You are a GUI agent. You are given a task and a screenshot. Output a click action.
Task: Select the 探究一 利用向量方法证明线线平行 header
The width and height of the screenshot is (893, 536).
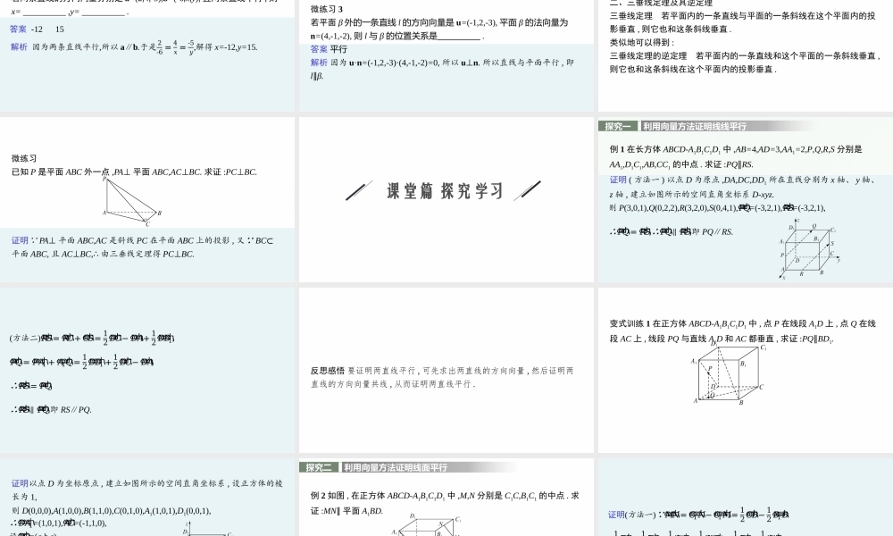tap(679, 125)
